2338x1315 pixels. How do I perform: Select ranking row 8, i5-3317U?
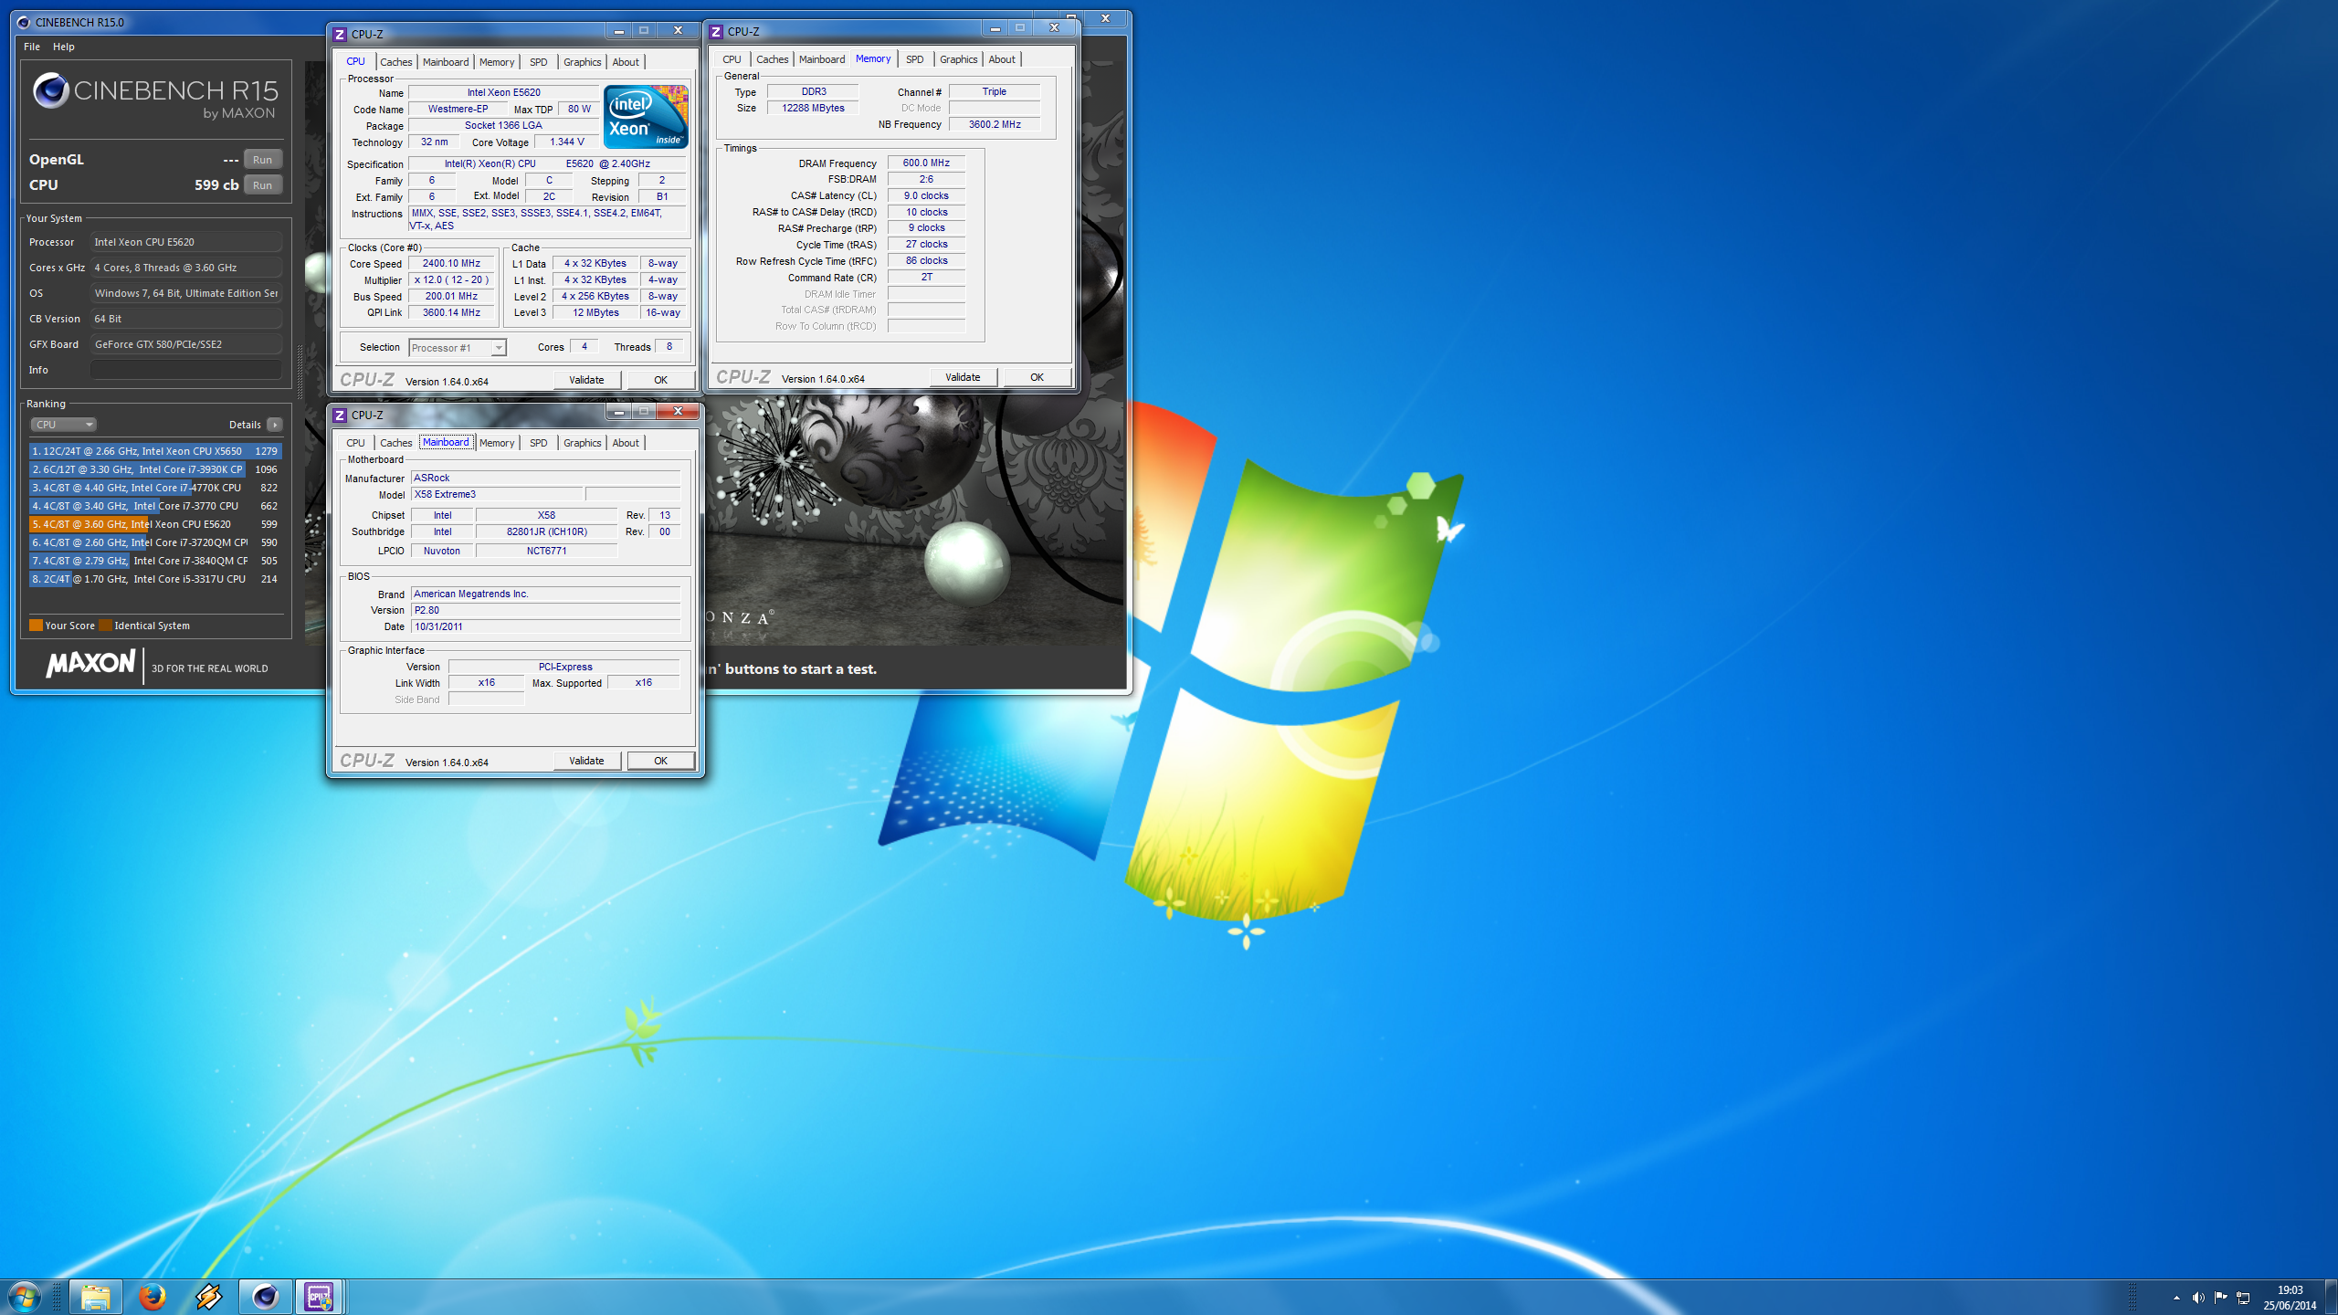[154, 579]
